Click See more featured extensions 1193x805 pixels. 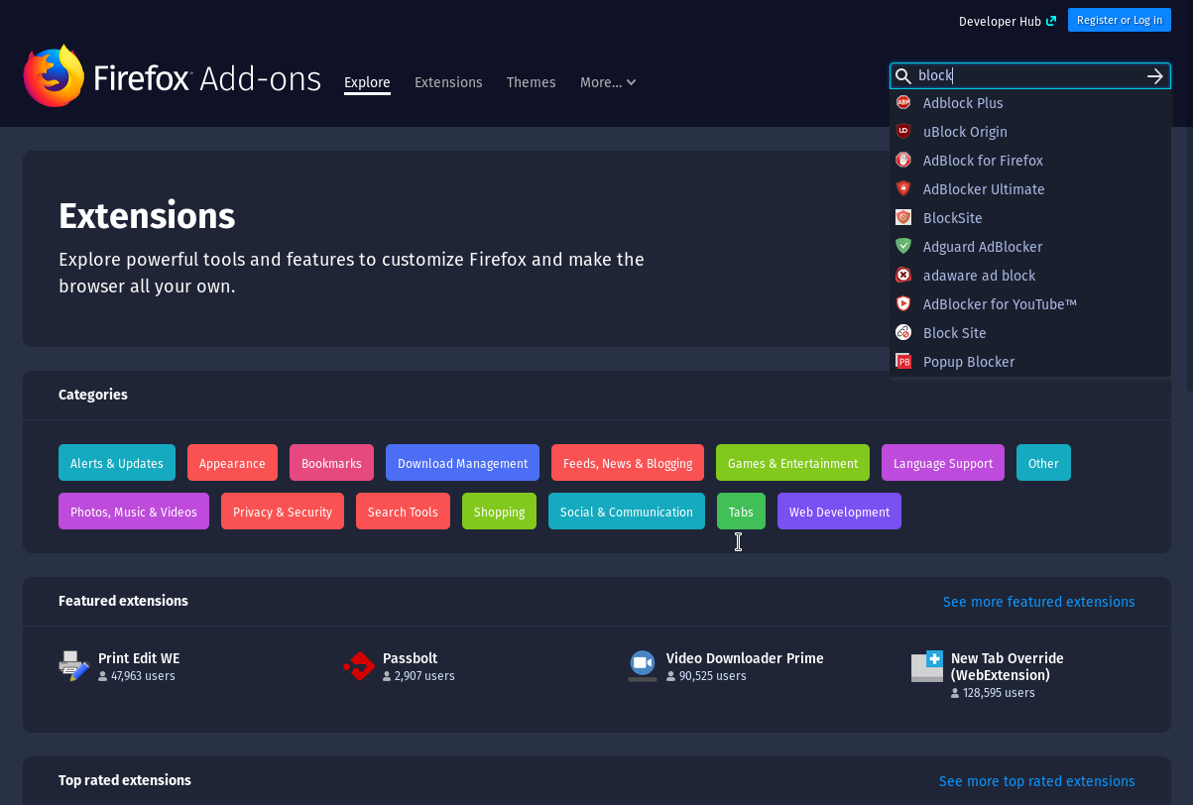(1038, 602)
